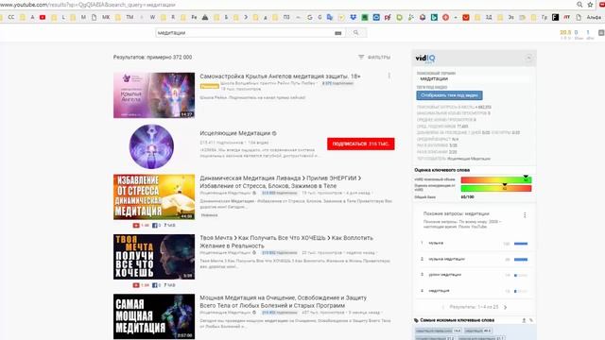Open three-dot menu of similar queries card
The height and width of the screenshot is (340, 605).
[525, 215]
